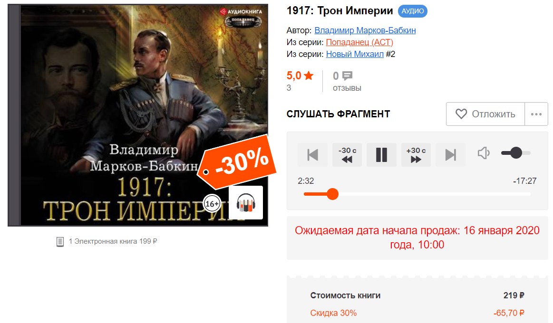The width and height of the screenshot is (553, 323).
Task: Open the three-dots more options menu
Action: pyautogui.click(x=536, y=114)
